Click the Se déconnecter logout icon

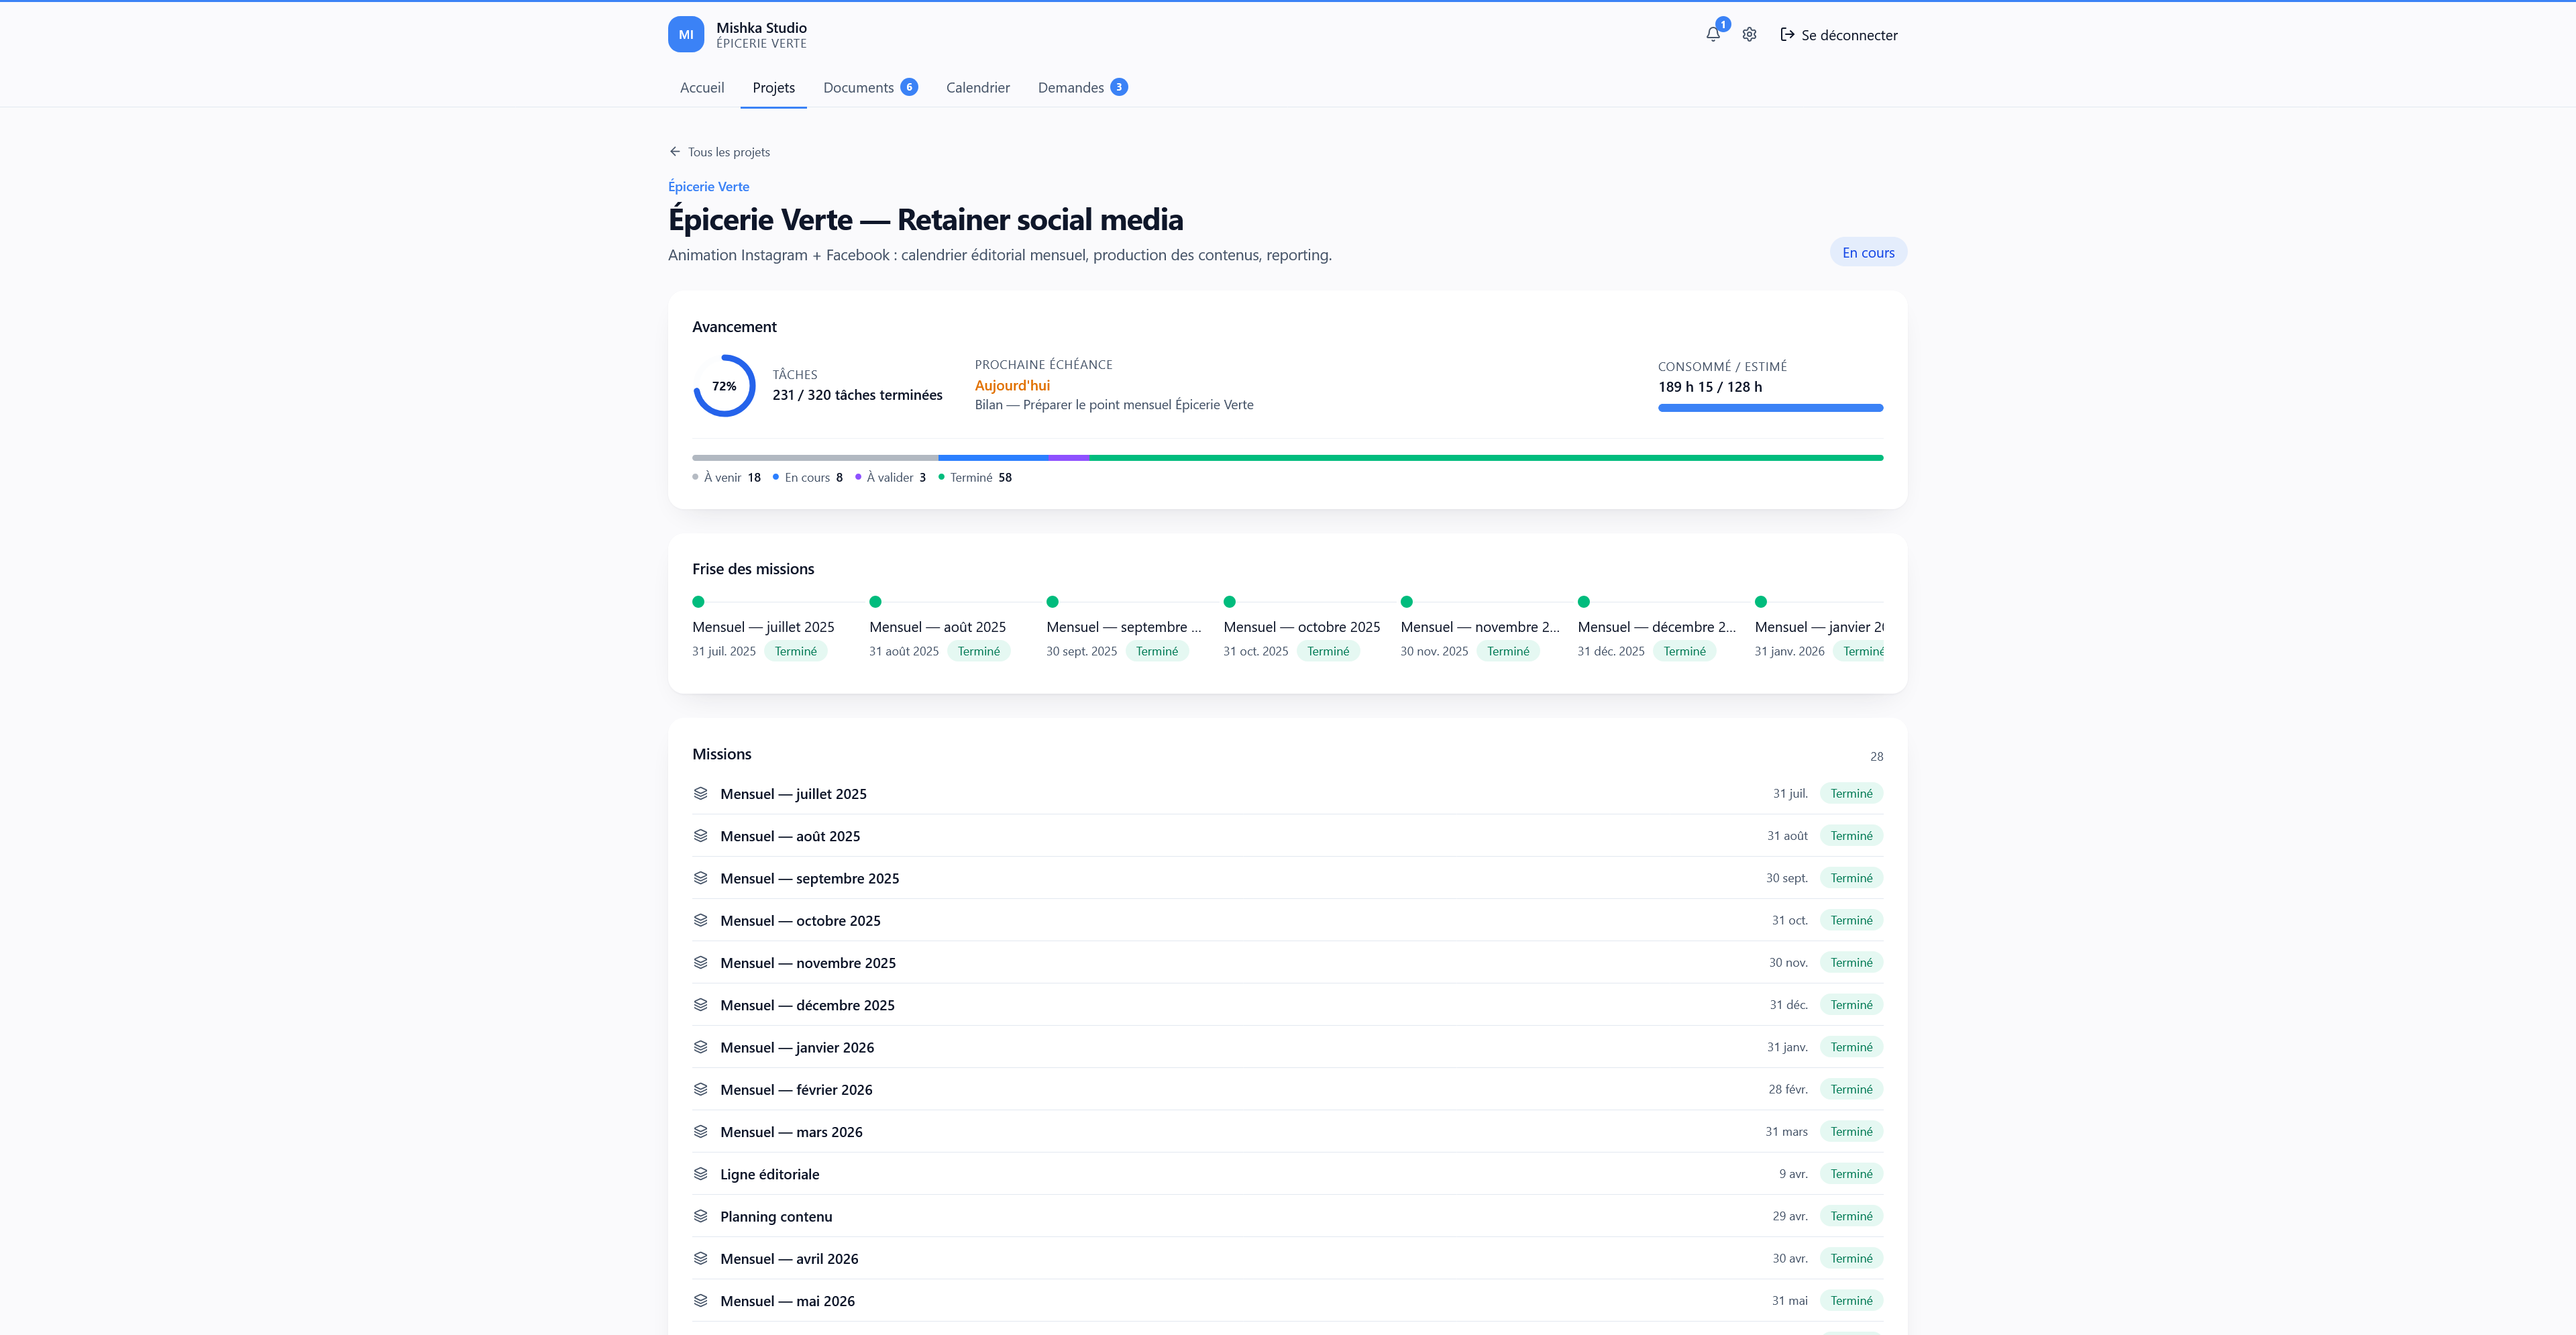click(x=1787, y=34)
